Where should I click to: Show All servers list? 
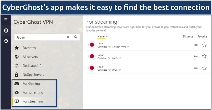(x=30, y=57)
